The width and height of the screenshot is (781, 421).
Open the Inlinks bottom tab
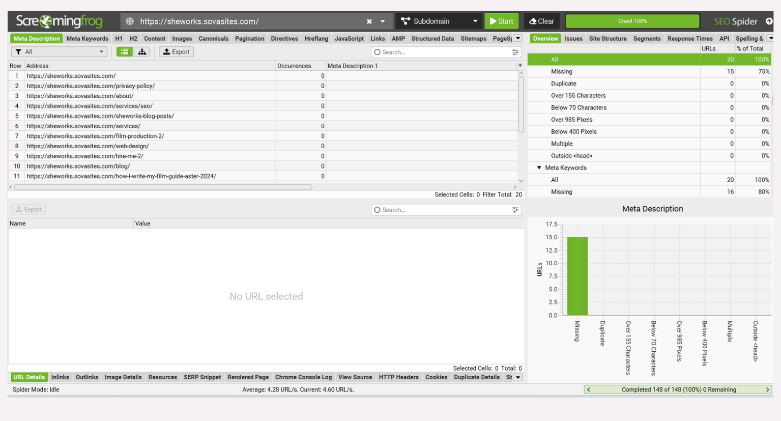coord(60,377)
